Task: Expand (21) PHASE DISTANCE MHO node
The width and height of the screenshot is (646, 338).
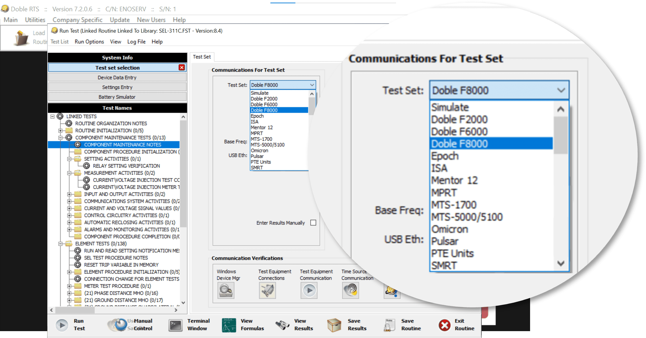Action: coord(69,293)
